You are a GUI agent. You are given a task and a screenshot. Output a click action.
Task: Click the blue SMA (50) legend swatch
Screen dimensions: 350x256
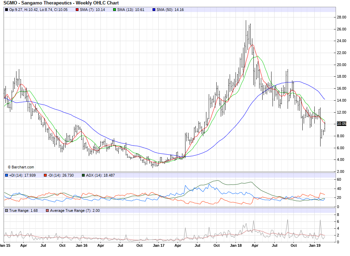(154, 10)
